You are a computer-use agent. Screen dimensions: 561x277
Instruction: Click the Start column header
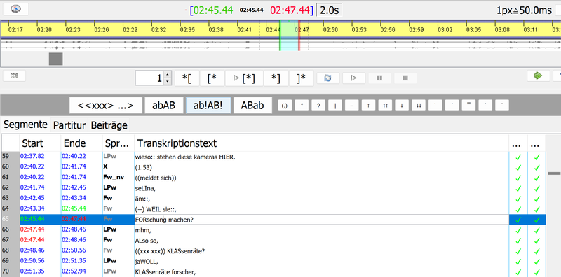pos(40,143)
